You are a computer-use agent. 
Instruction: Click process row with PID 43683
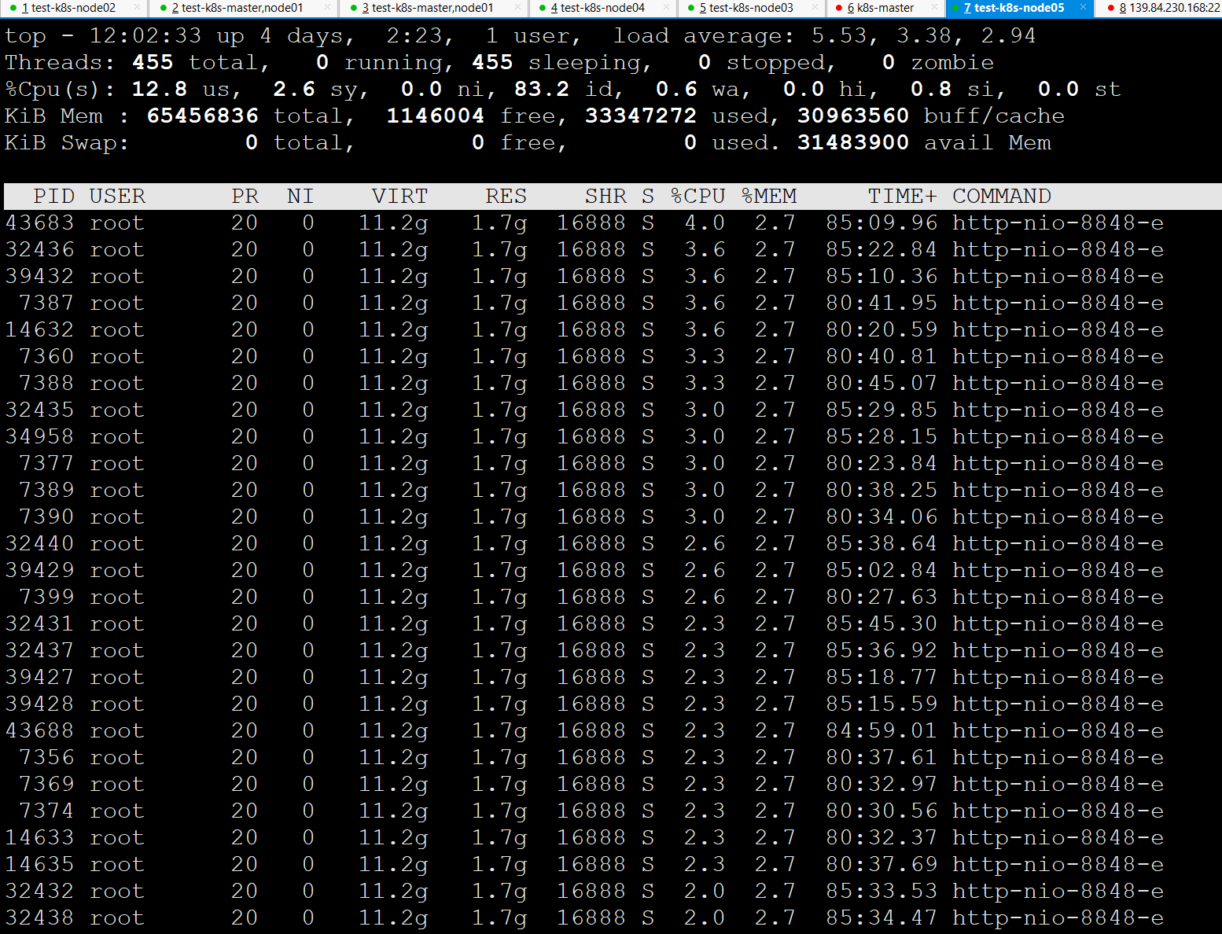(39, 223)
